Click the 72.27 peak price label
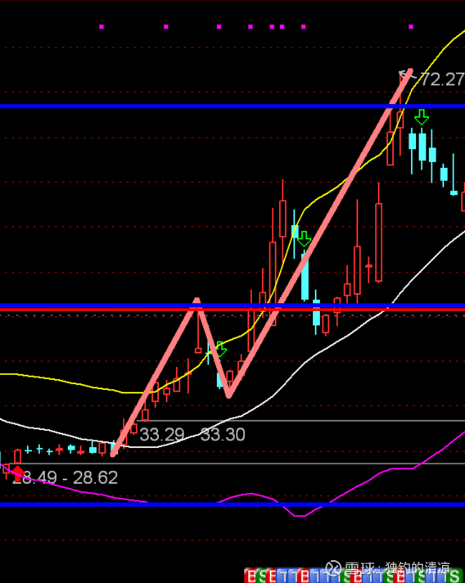Viewport: 465px width, 583px height. [441, 79]
